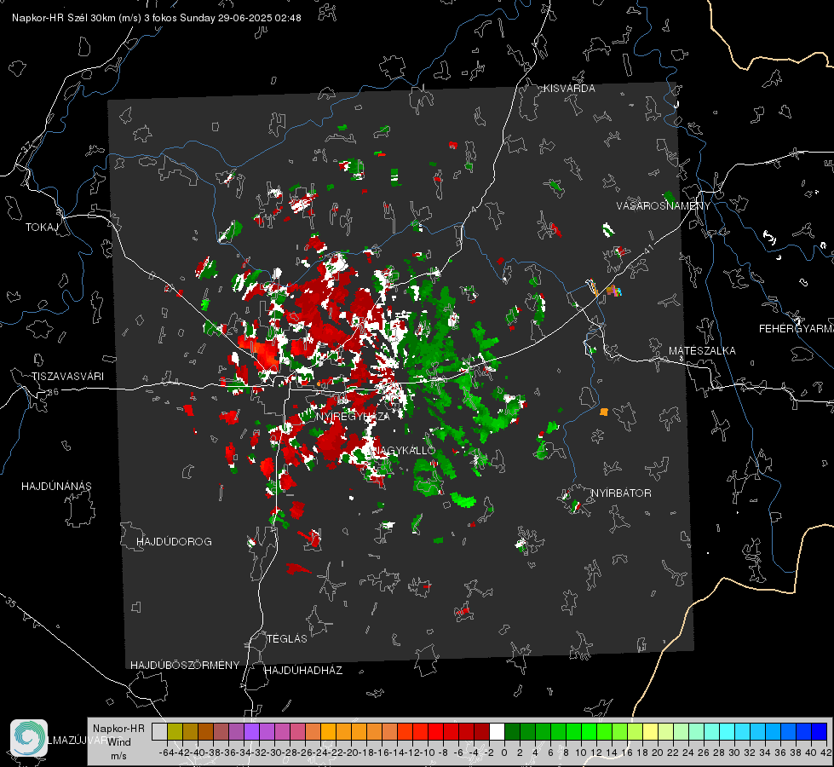Viewport: 834px width, 767px height.
Task: Click the KISVÁRDA city label
Action: 569,89
